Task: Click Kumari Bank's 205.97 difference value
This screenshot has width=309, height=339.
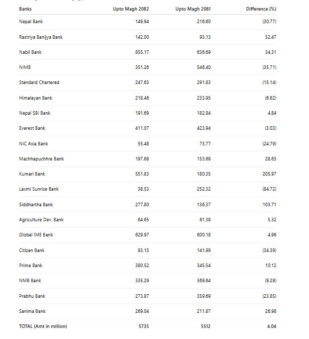Action: pyautogui.click(x=268, y=174)
